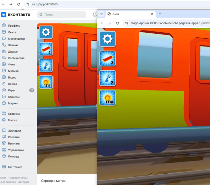Viewport: 210px width, 185px height.
Task: Click the Лента sidebar icon
Action: tap(4, 32)
